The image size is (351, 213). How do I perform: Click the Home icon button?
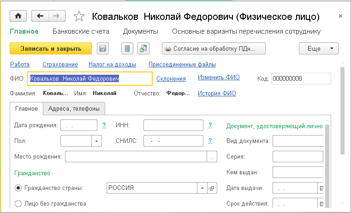[x=18, y=16]
